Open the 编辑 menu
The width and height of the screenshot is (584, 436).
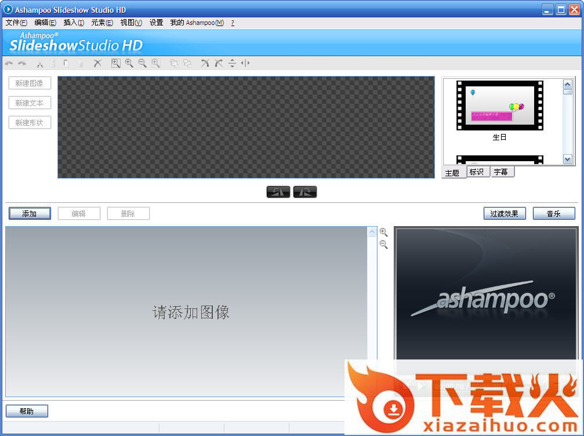click(x=45, y=23)
